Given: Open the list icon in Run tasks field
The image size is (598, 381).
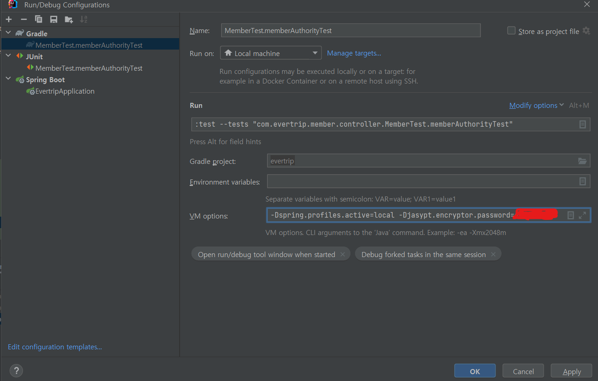Looking at the screenshot, I should (x=582, y=124).
